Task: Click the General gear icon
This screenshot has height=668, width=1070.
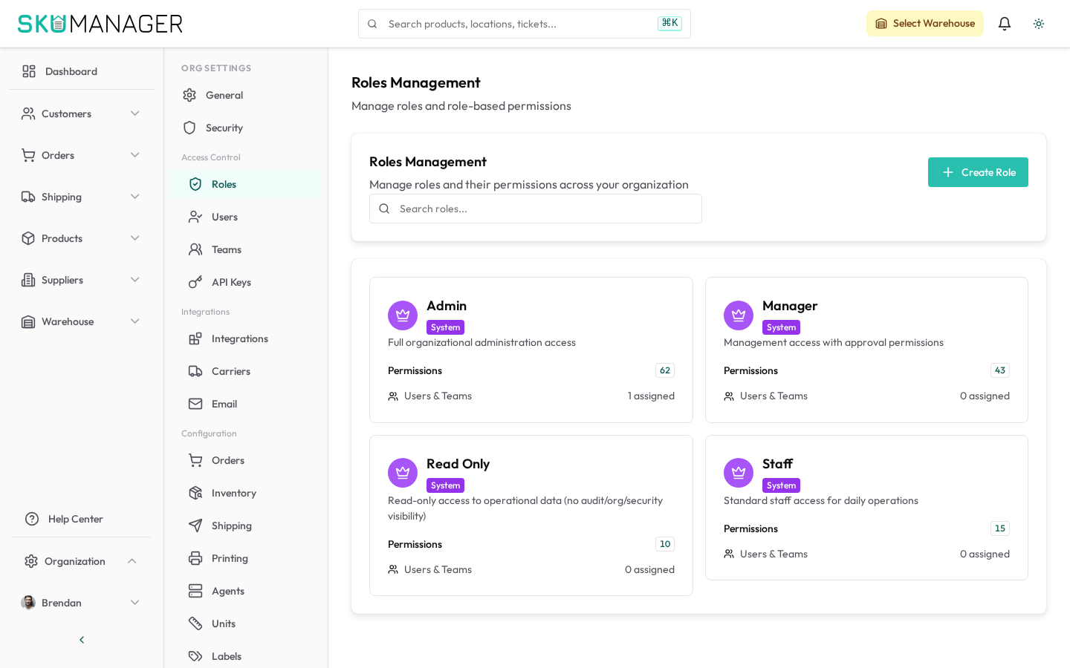Action: (189, 95)
